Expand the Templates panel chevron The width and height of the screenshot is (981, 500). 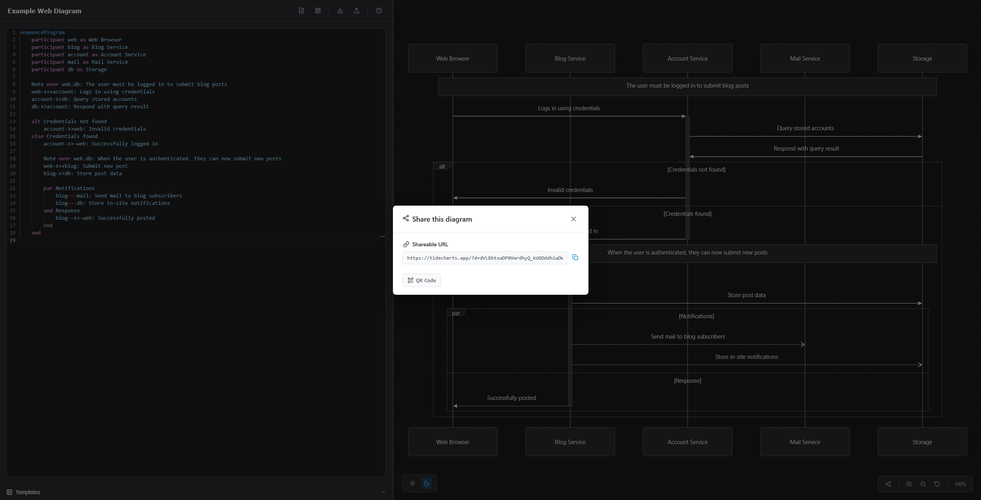click(x=384, y=492)
